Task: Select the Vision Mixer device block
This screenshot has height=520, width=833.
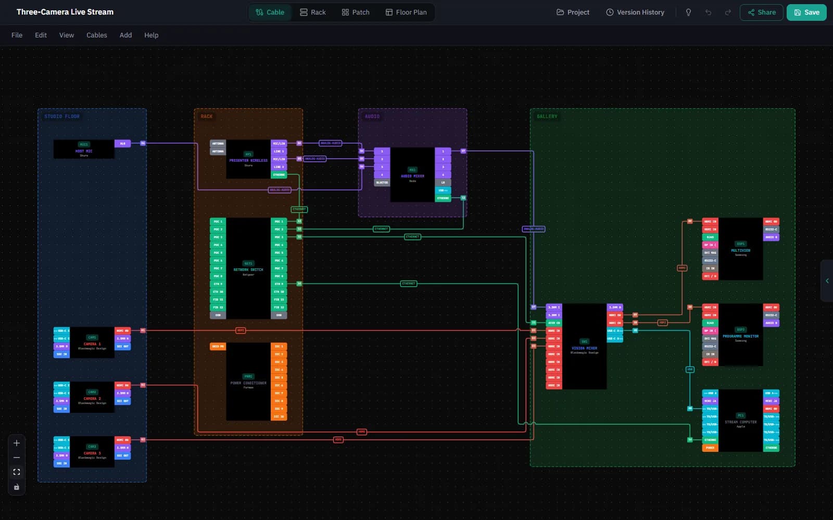Action: (584, 346)
